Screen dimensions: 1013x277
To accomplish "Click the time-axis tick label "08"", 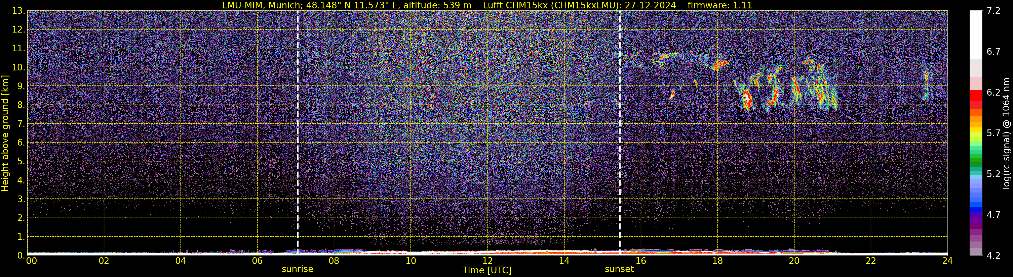I will pos(334,261).
